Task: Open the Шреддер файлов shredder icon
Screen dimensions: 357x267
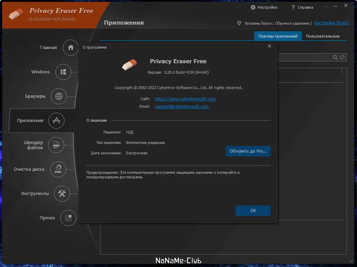Action: pos(56,145)
